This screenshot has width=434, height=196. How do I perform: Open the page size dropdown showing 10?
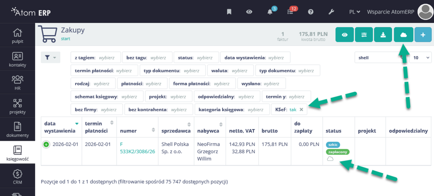[x=420, y=57]
